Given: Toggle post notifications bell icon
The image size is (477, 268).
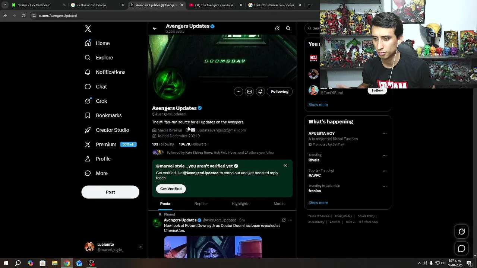Looking at the screenshot, I should pos(260,92).
